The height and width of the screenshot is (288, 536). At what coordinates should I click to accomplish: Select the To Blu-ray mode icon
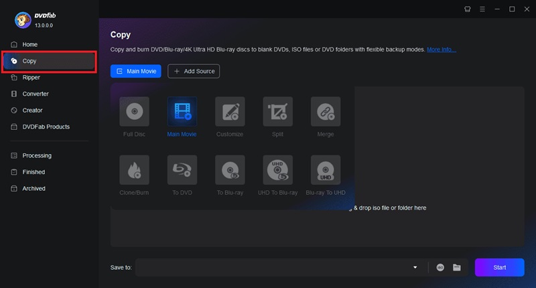coord(230,170)
